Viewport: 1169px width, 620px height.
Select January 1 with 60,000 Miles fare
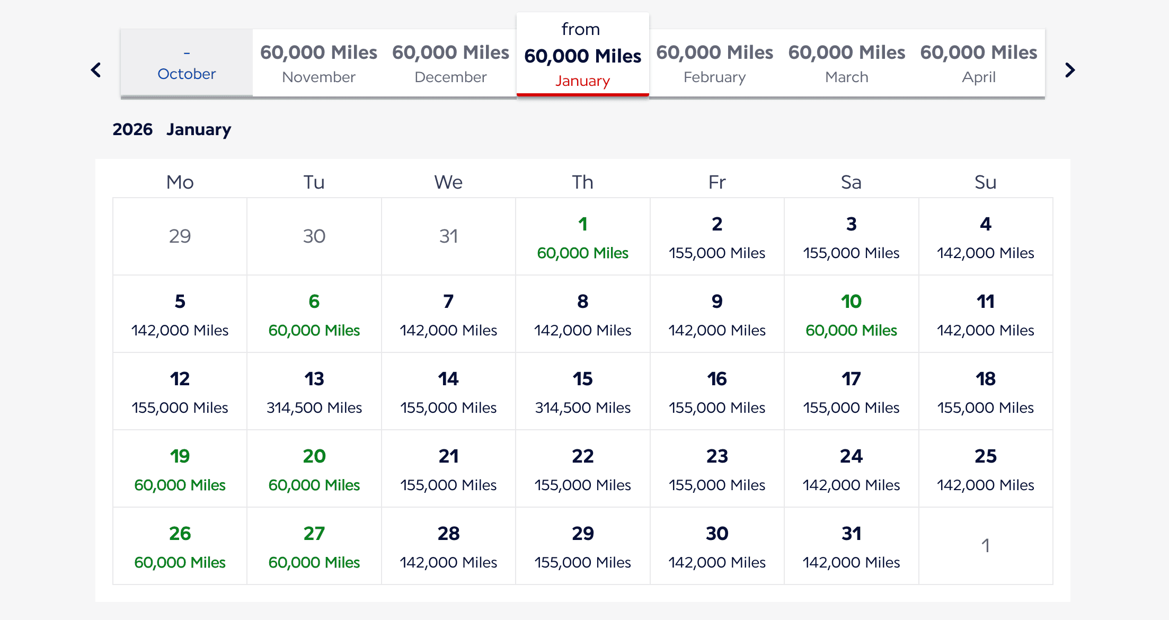pyautogui.click(x=582, y=237)
